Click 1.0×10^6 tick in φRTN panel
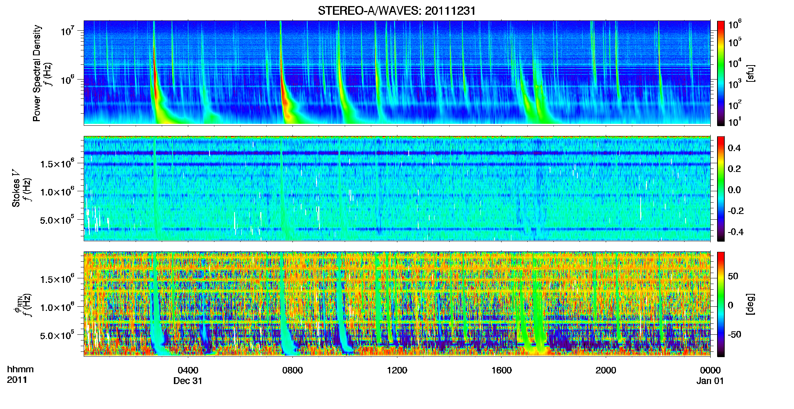 coord(58,307)
